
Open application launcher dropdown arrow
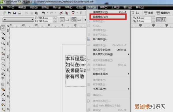click(x=77, y=13)
